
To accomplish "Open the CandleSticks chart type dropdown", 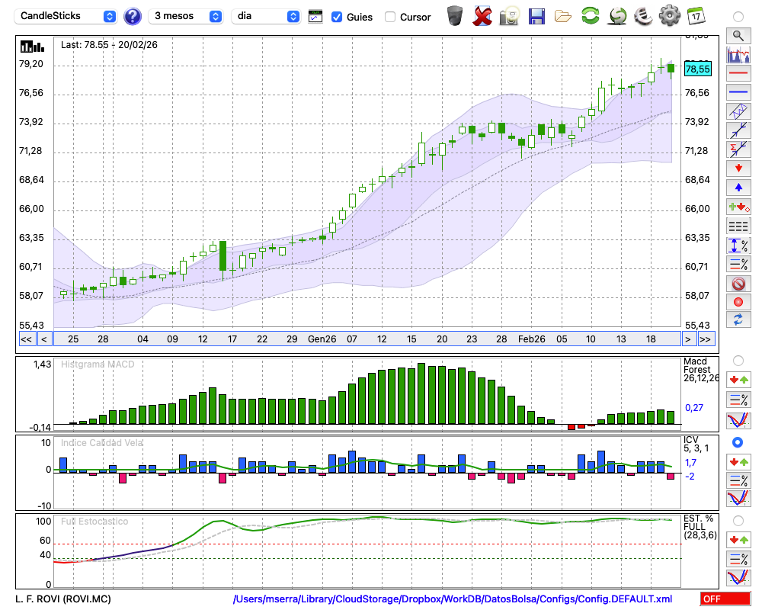I will click(x=66, y=16).
